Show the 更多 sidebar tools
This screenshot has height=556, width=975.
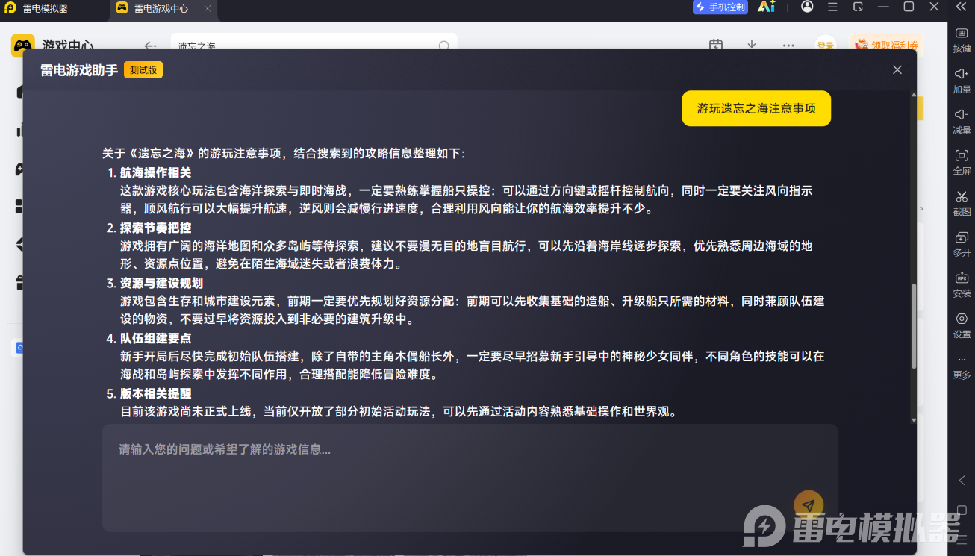tap(962, 366)
